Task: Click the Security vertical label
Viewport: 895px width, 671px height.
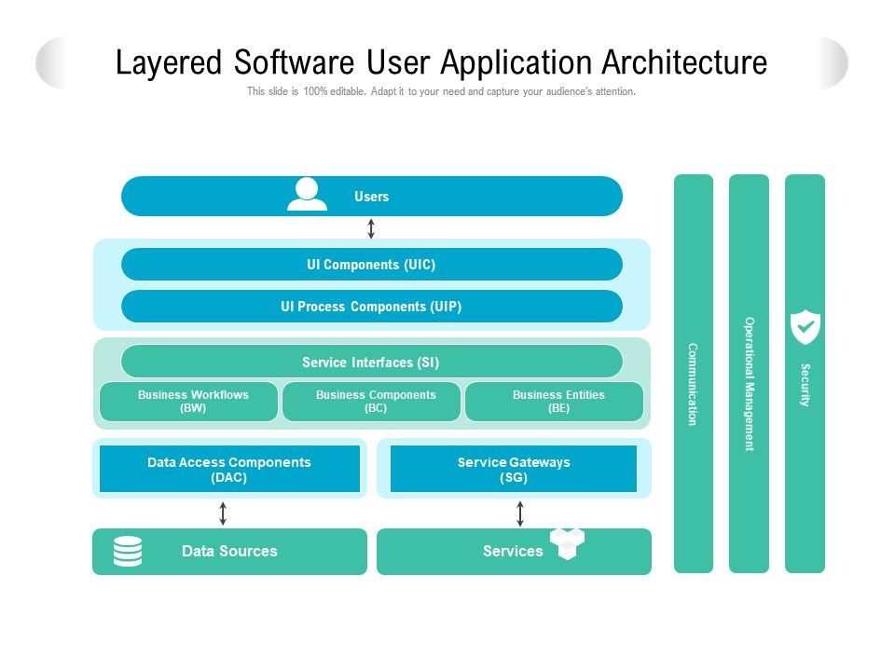Action: [x=805, y=385]
